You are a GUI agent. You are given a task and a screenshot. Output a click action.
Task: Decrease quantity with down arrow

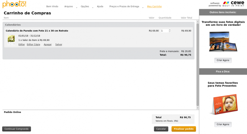click(x=170, y=32)
